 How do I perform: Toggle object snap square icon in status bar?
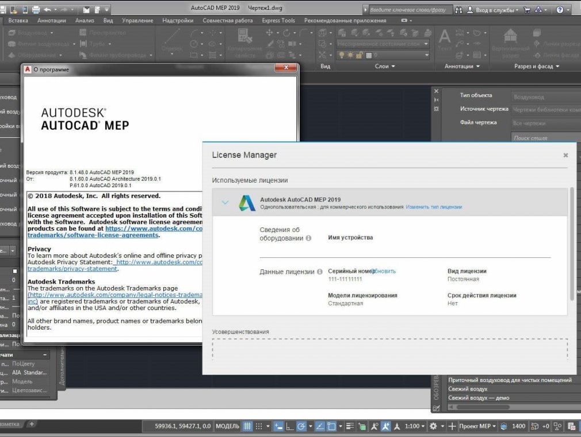point(331,426)
